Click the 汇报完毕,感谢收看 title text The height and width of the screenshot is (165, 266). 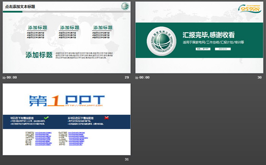[x=209, y=35]
